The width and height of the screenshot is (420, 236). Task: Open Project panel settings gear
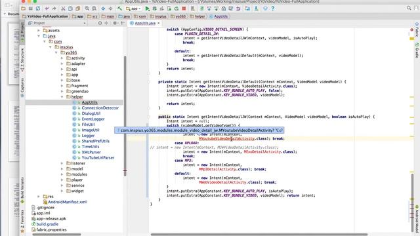(x=115, y=23)
